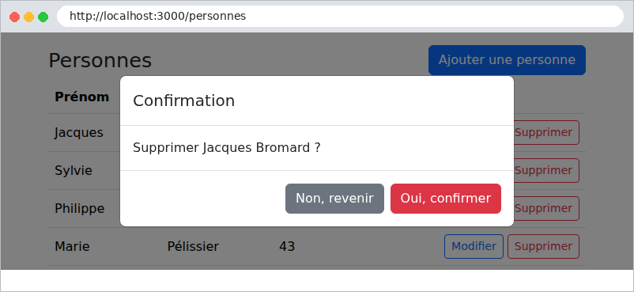Click Supprimer button in Philippe's row

pos(546,209)
